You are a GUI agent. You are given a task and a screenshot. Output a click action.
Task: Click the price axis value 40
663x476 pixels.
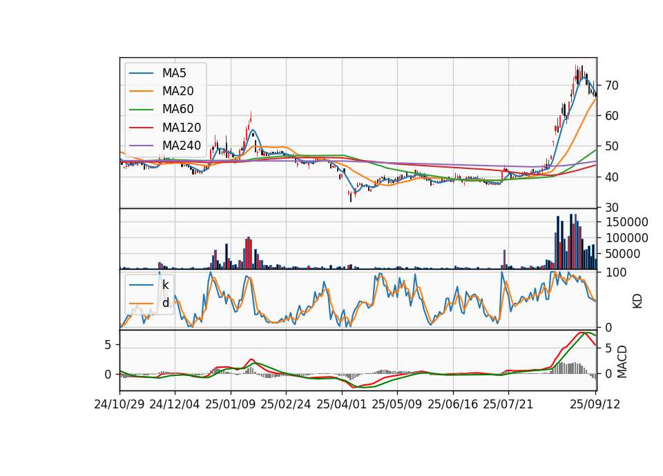[612, 177]
